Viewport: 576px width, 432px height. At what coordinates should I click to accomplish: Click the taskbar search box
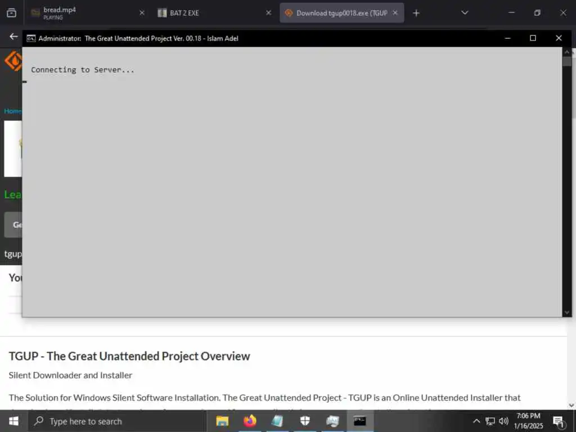[117, 421]
